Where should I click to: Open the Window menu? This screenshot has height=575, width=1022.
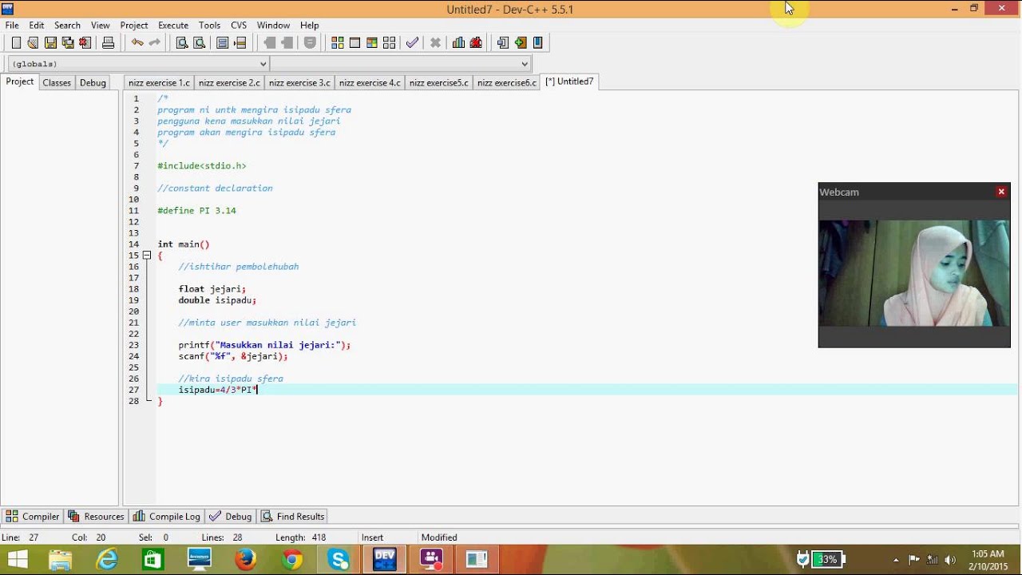[x=274, y=26]
